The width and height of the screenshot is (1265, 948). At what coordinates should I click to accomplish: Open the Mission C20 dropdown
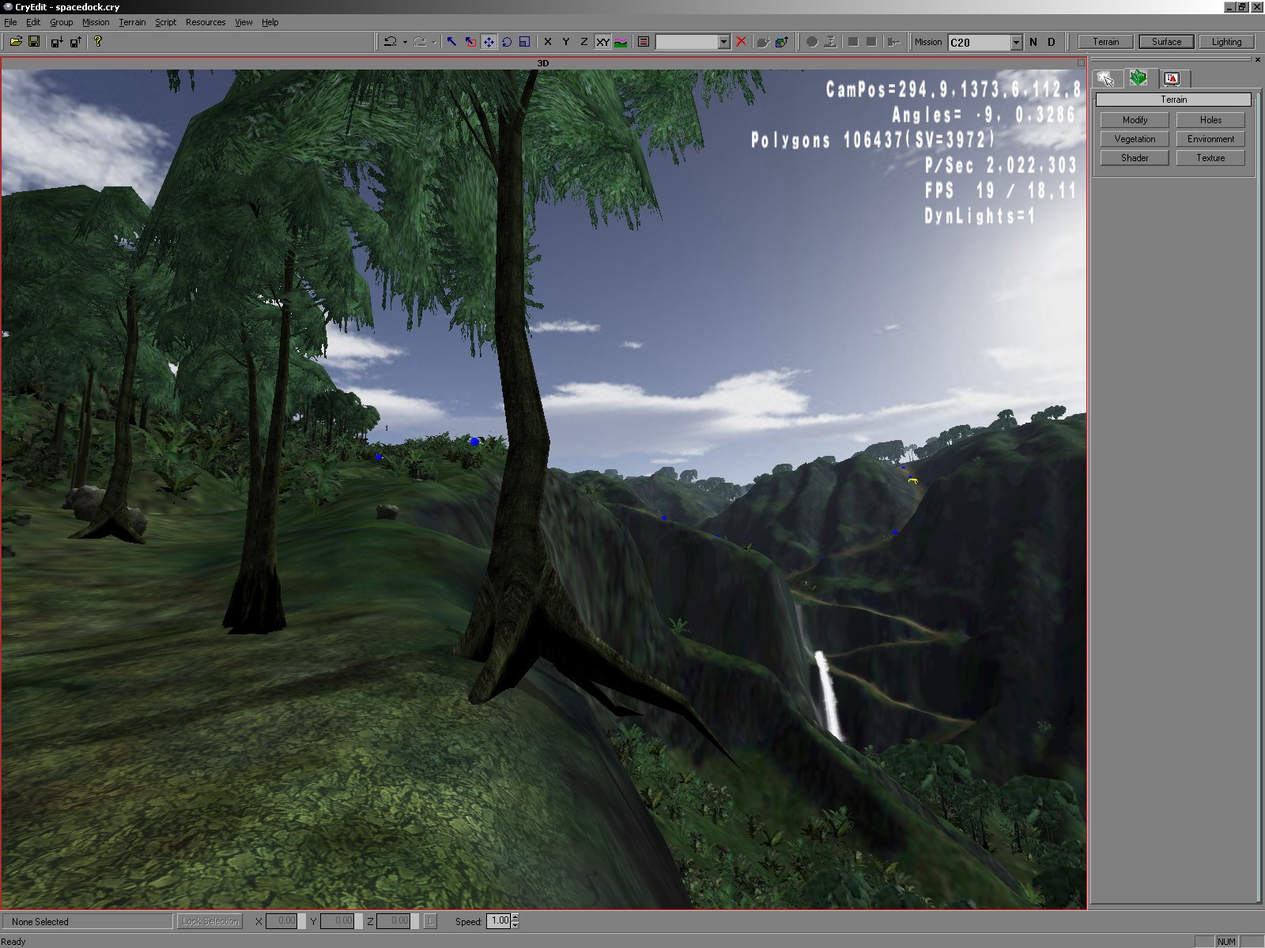pyautogui.click(x=1017, y=43)
